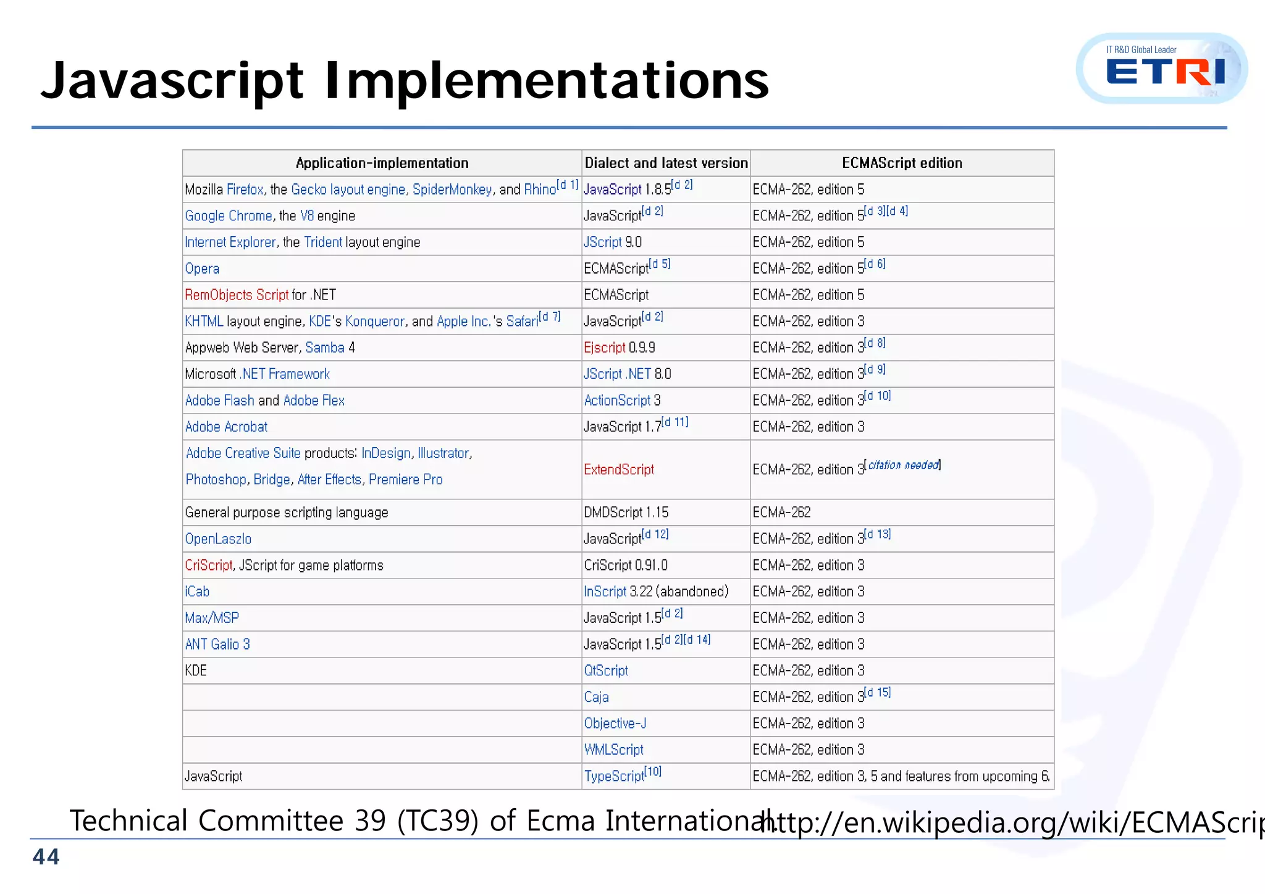
Task: Follow the Premiere Pro link
Action: 406,480
